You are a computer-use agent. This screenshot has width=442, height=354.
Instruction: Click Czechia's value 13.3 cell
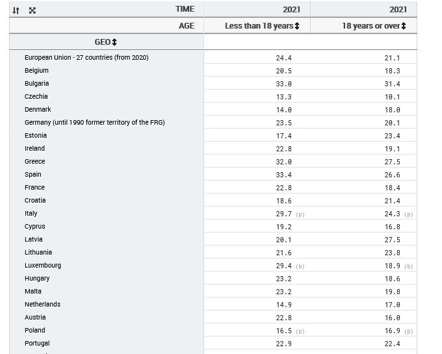coord(283,97)
